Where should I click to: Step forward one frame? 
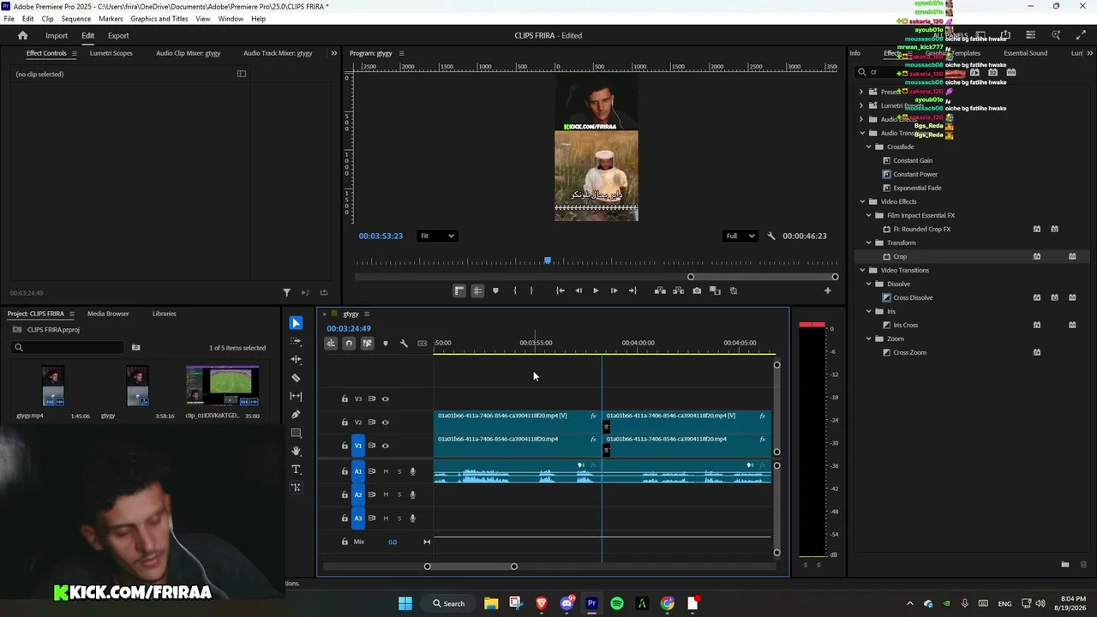[x=614, y=291]
